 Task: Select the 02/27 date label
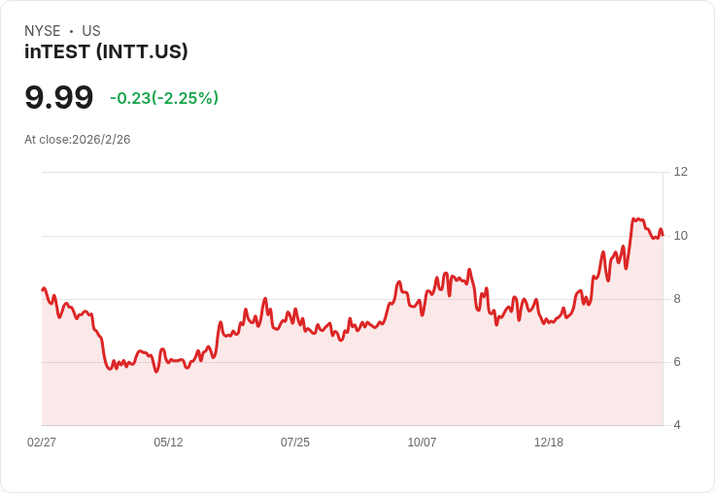coord(42,443)
